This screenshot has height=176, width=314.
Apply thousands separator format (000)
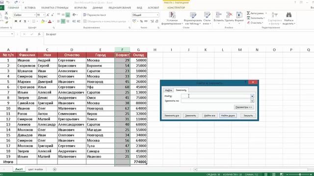click(x=146, y=21)
